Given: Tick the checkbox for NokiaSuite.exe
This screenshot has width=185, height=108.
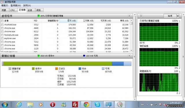Looking at the screenshot, I should pyautogui.click(x=2, y=35).
